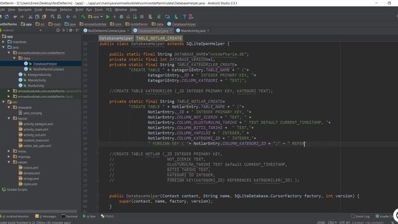Click the Stop square icon

click(142, 17)
